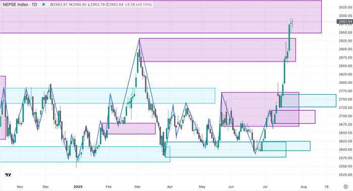Click the Dec label on time axis
353x191 pixels.
46,187
